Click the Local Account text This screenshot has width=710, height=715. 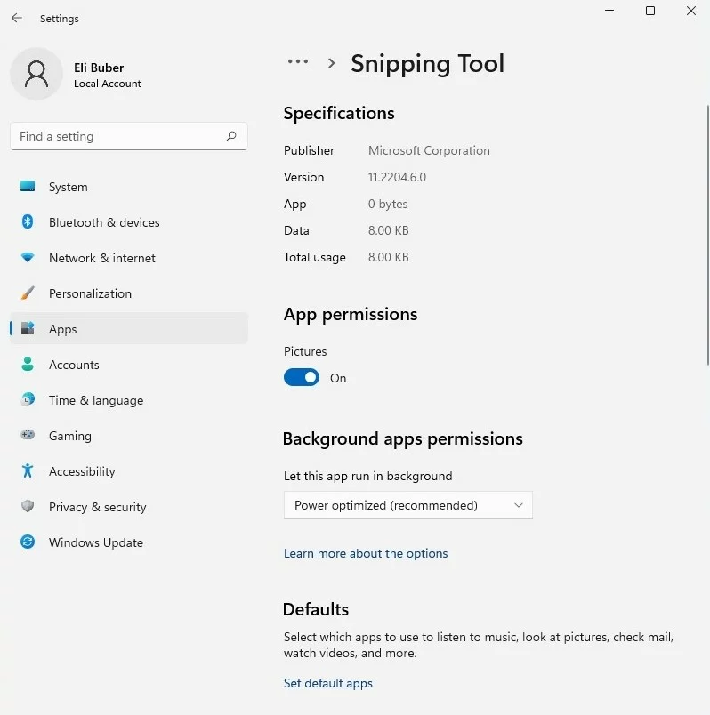point(108,84)
